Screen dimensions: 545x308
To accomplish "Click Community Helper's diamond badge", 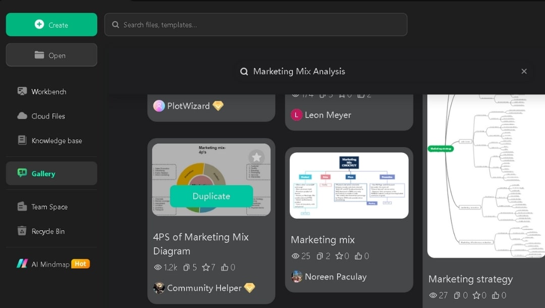I will [251, 287].
